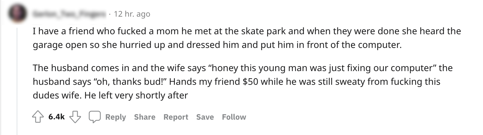Click the sentence "He left very shortly after"
483x135 pixels.
click(136, 96)
